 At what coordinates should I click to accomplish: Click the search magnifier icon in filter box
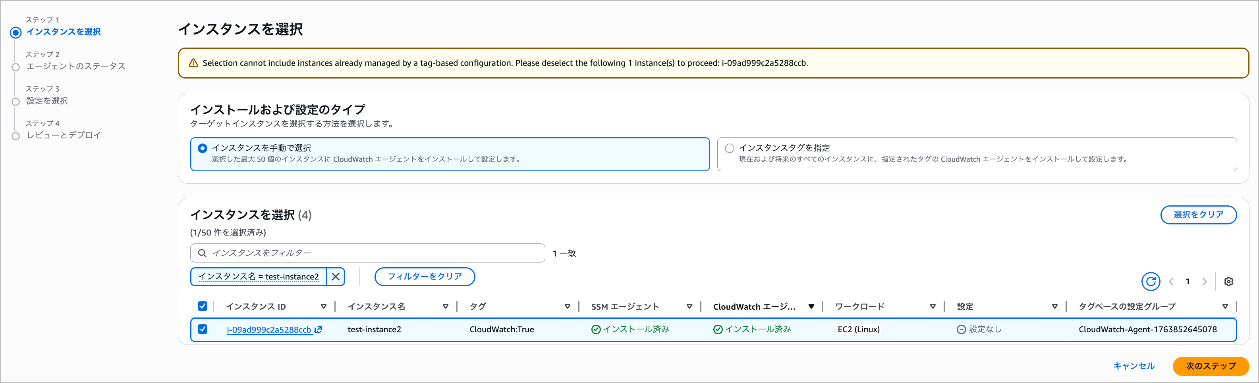click(202, 253)
